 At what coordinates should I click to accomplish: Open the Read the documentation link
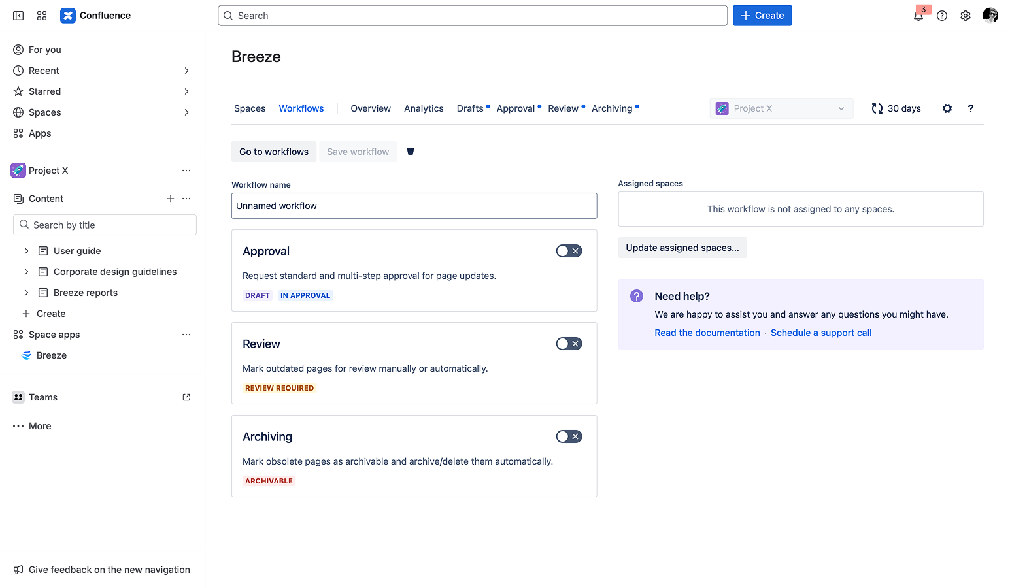click(x=707, y=332)
